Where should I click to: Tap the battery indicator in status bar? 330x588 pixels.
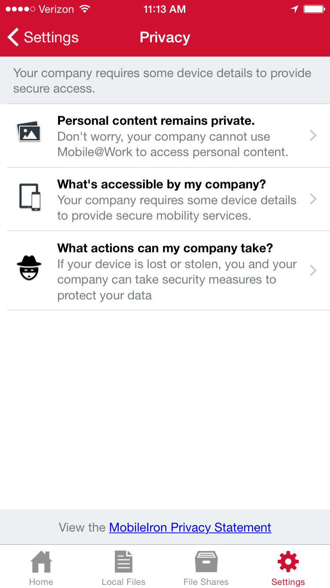tap(314, 9)
